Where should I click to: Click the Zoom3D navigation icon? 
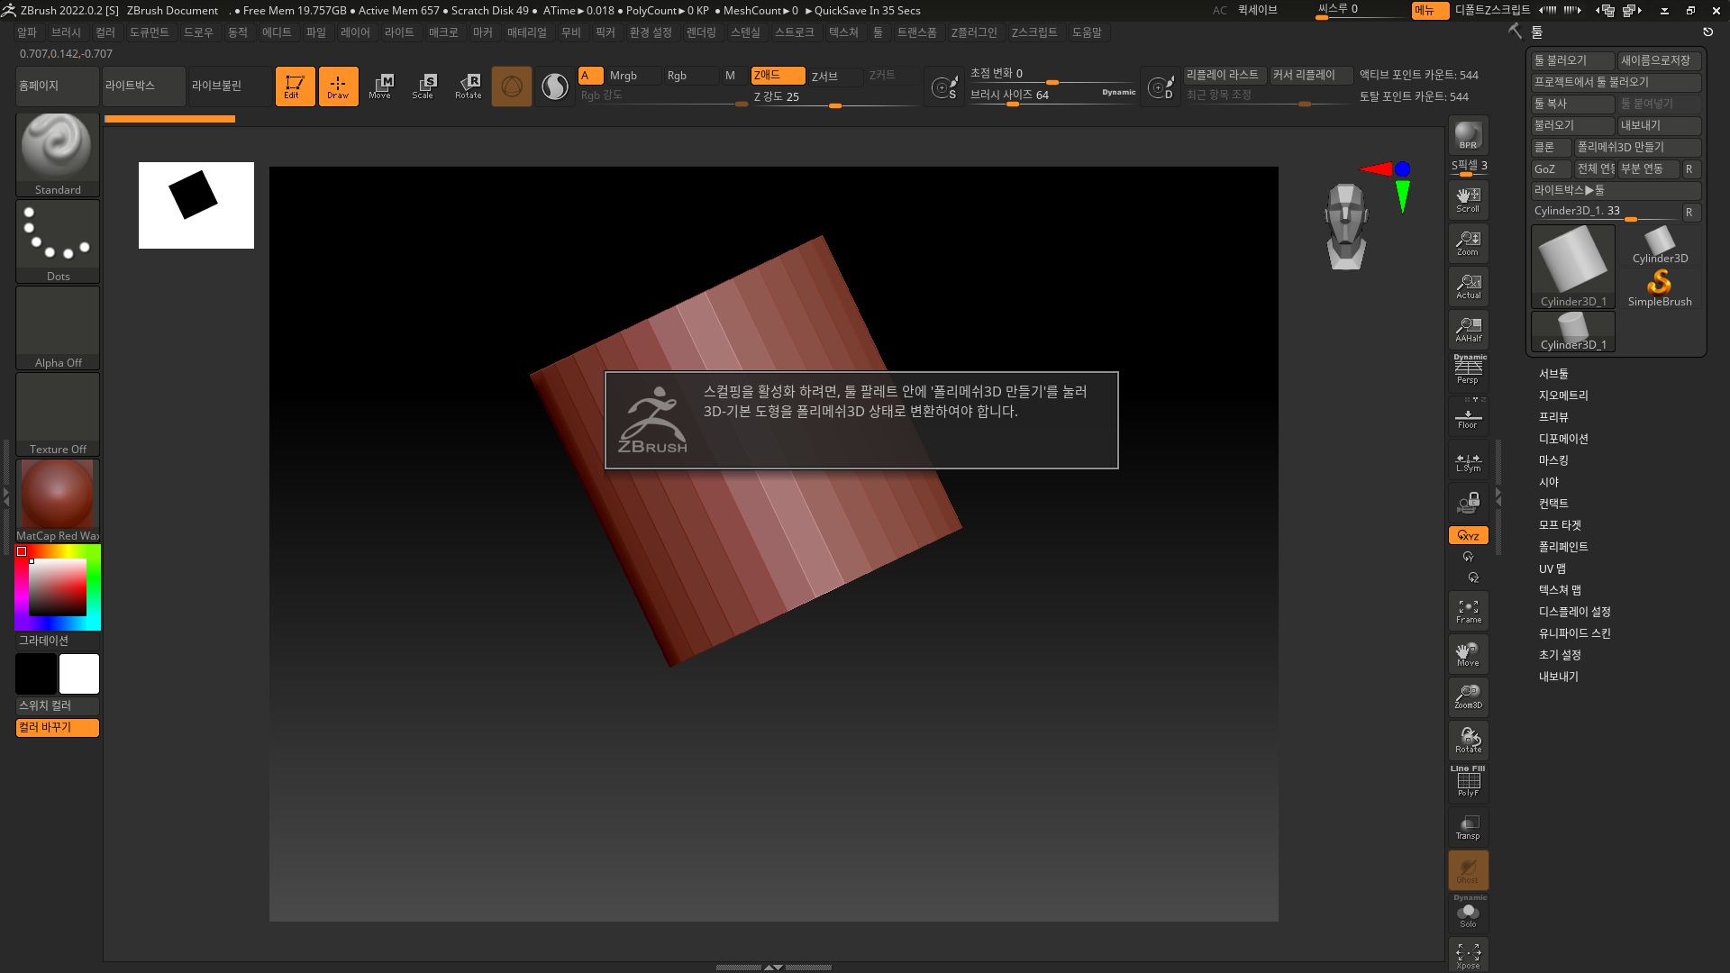click(1468, 697)
